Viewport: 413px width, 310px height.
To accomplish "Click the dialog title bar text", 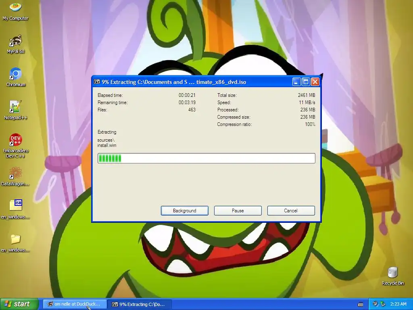I will click(x=174, y=82).
